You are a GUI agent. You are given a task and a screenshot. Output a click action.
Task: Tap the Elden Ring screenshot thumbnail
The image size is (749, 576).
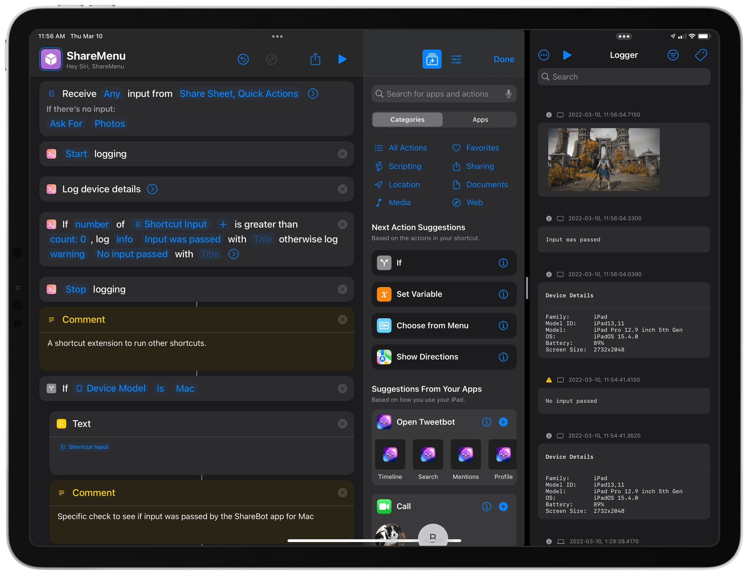click(603, 160)
